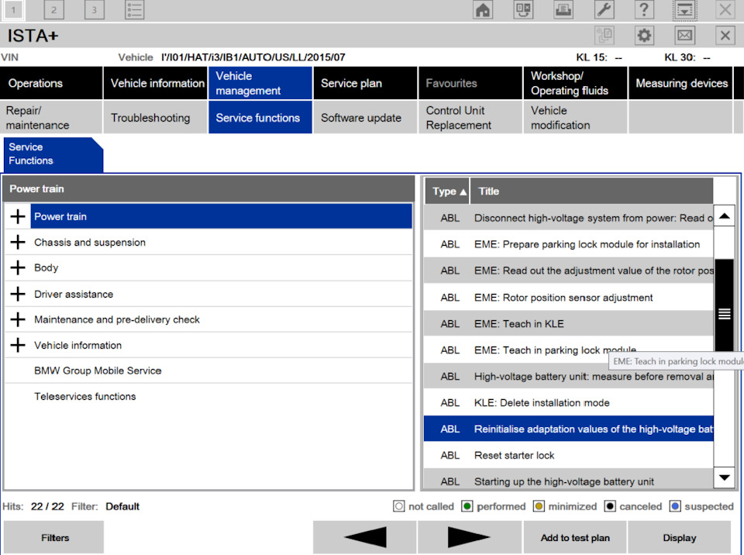Click the envelope mail icon

684,35
